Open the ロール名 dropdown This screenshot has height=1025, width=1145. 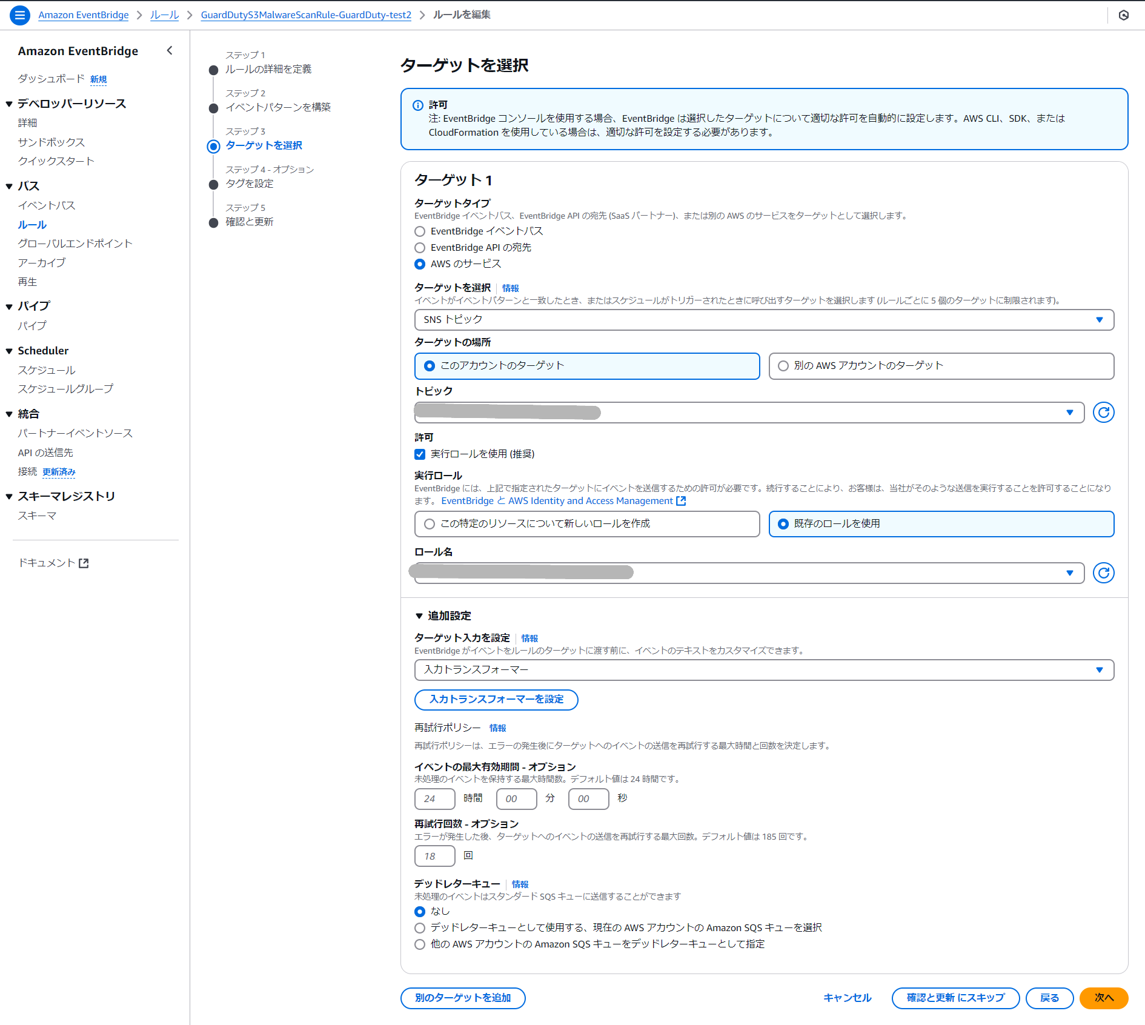pyautogui.click(x=749, y=573)
